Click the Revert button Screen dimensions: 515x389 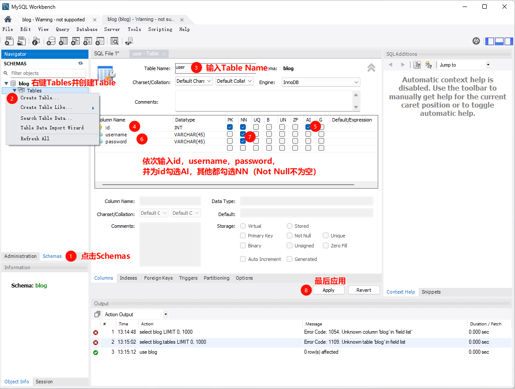[363, 290]
